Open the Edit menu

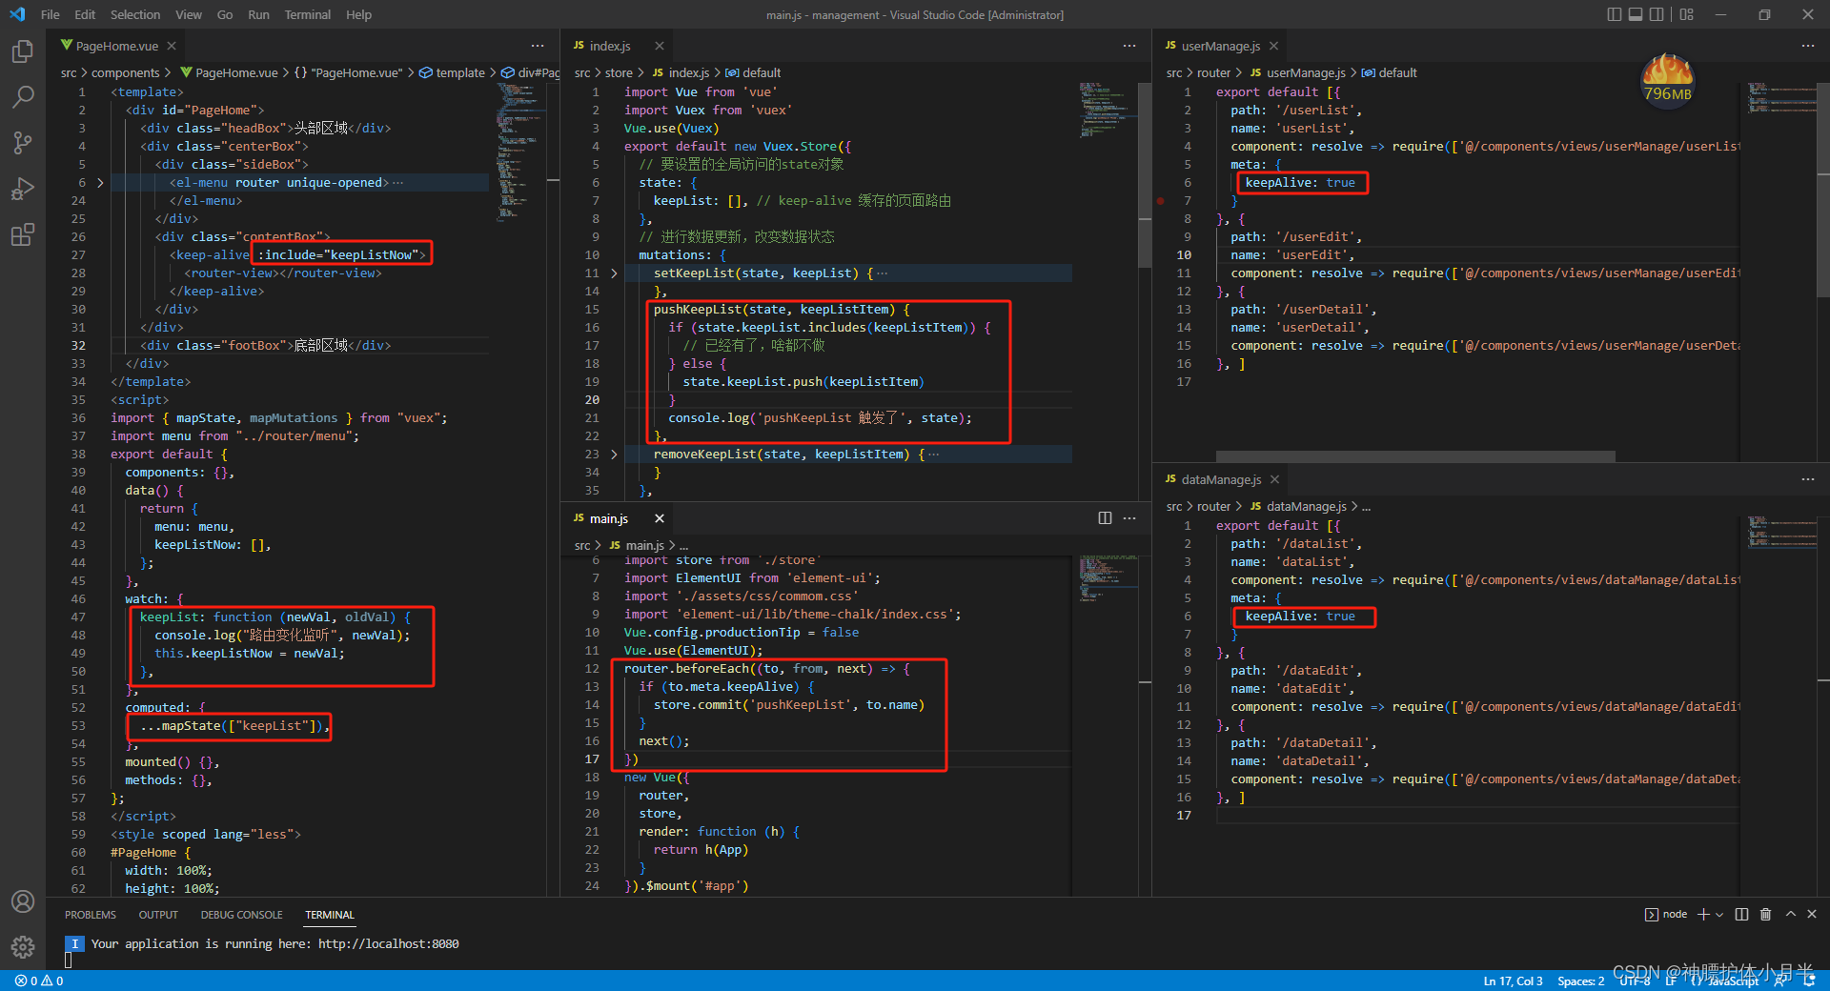(x=85, y=14)
